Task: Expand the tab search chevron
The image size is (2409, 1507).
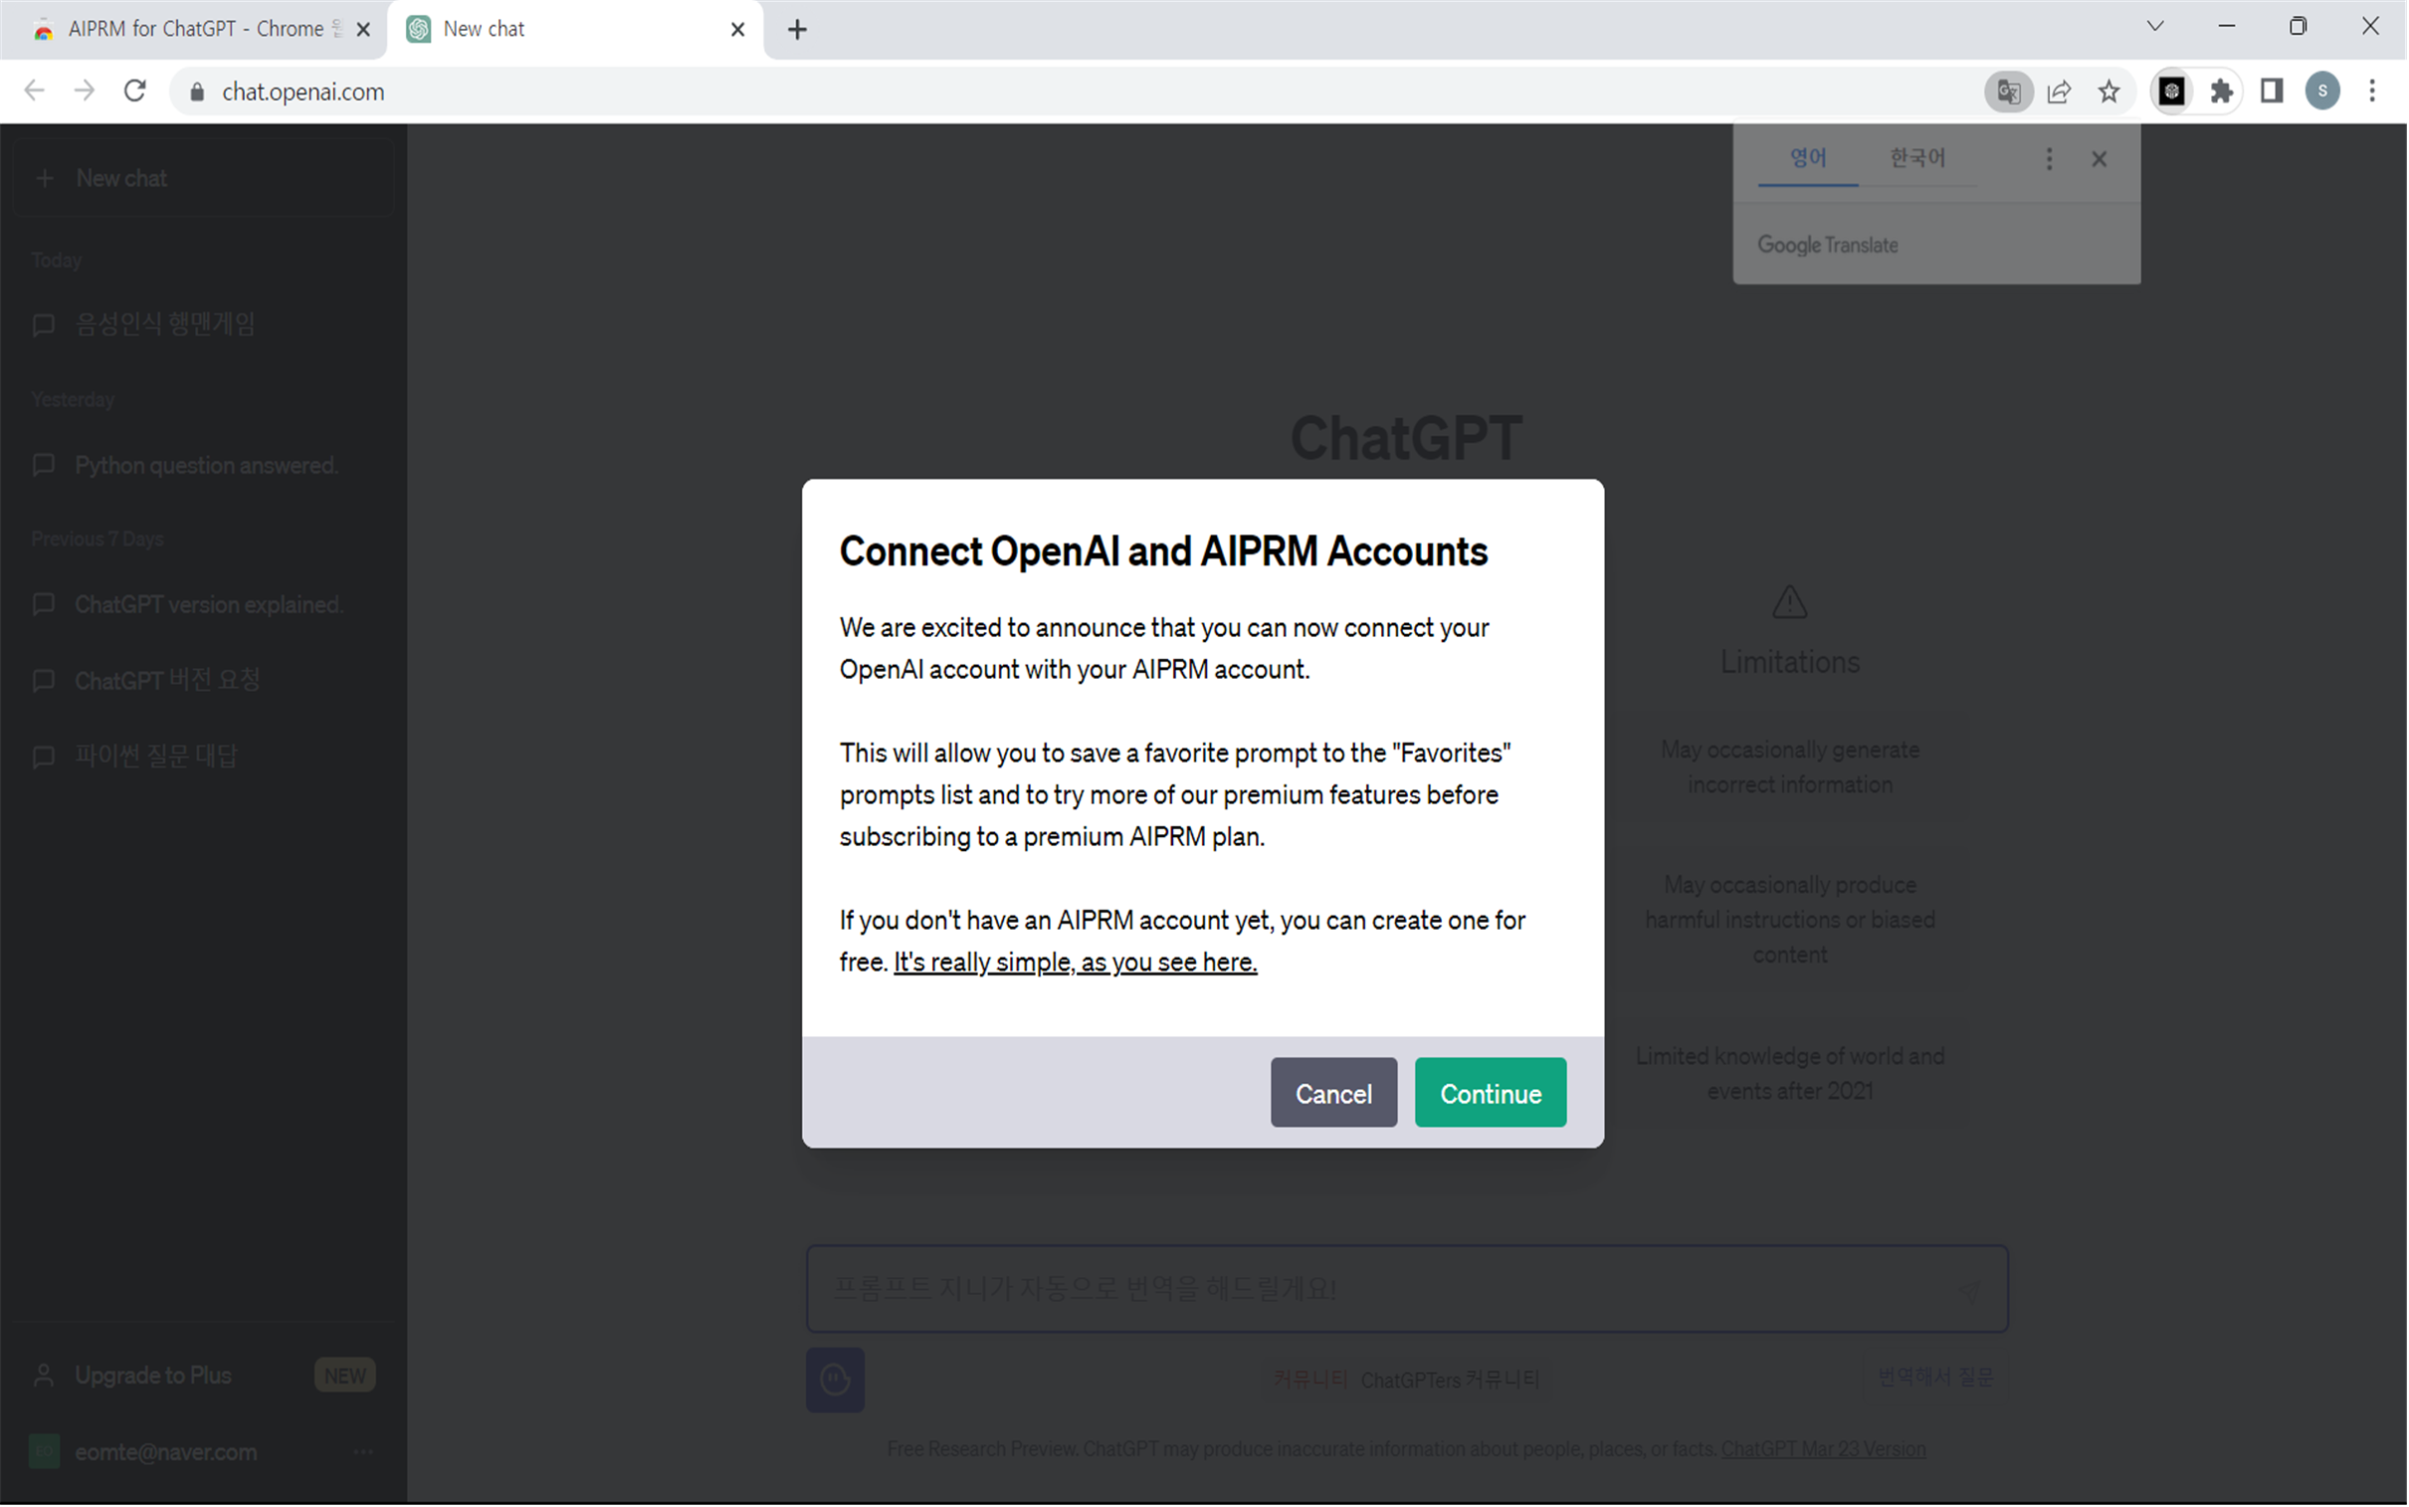Action: pyautogui.click(x=2155, y=27)
